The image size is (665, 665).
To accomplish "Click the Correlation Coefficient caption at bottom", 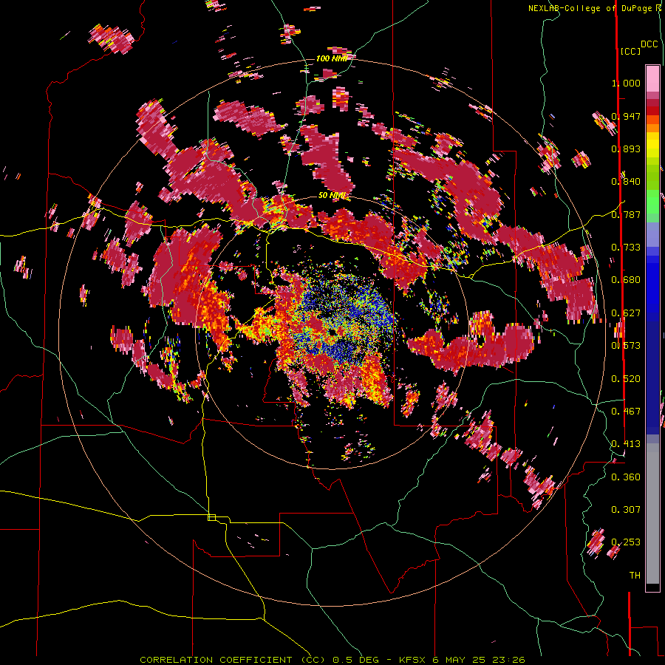I will [332, 660].
